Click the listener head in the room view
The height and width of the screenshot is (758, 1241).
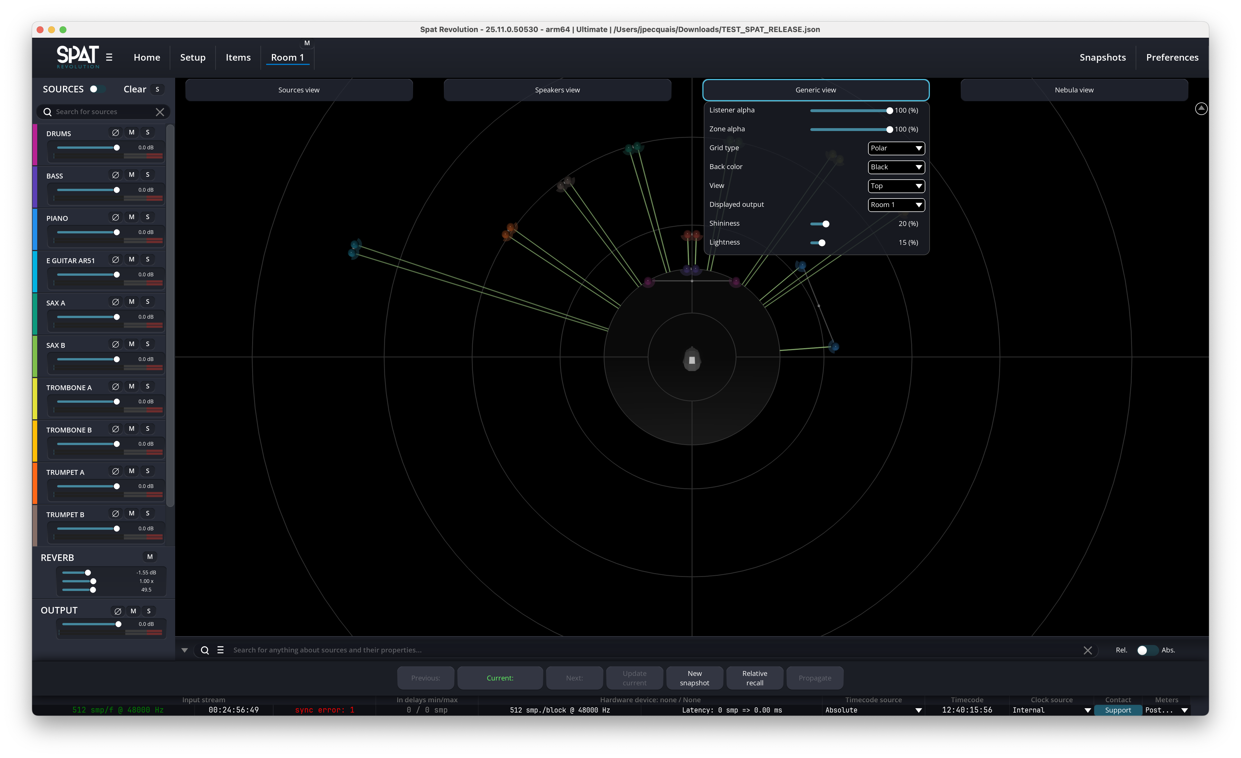point(691,360)
